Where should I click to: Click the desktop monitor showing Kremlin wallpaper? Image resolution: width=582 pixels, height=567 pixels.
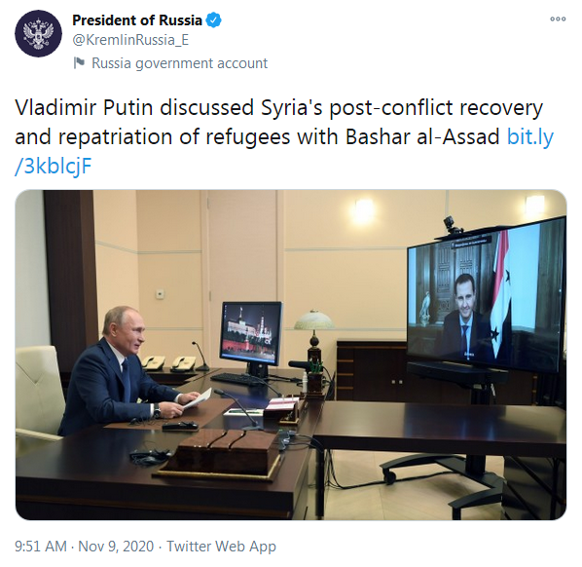coord(251,333)
